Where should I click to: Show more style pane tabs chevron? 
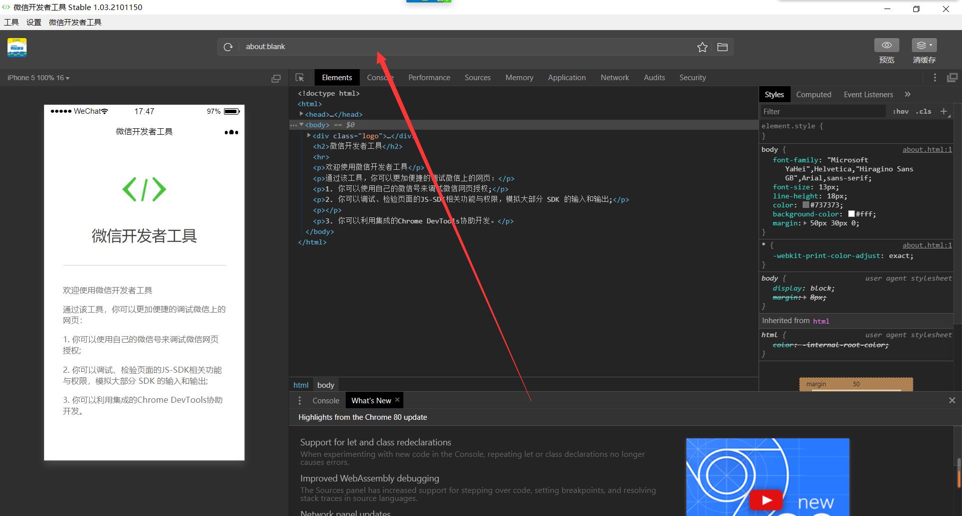[907, 94]
